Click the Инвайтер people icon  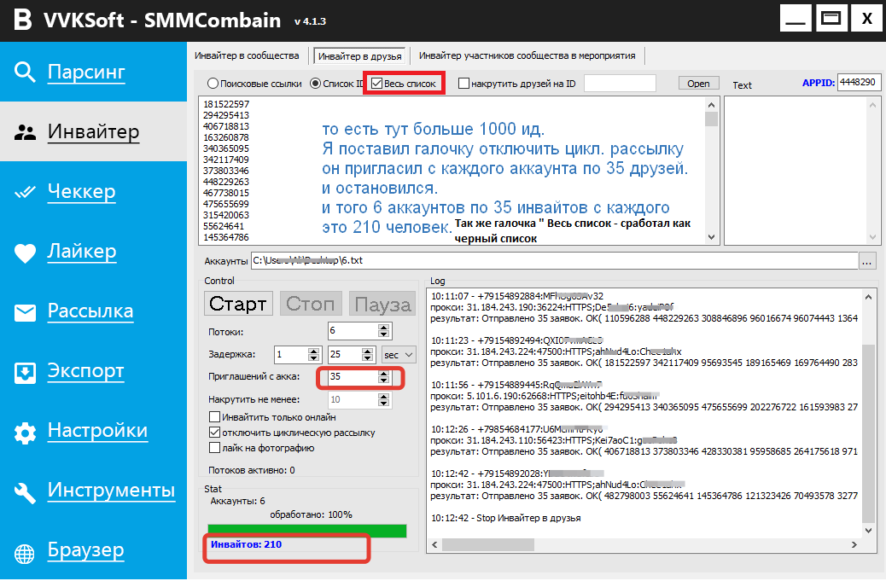[26, 132]
